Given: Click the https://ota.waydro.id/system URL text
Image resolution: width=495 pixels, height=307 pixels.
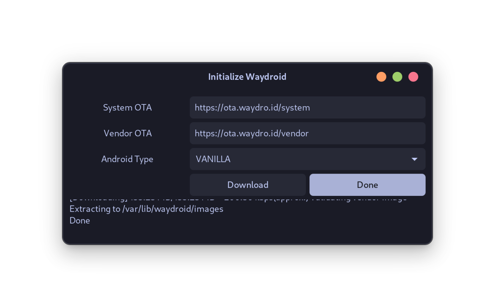Looking at the screenshot, I should tap(252, 107).
